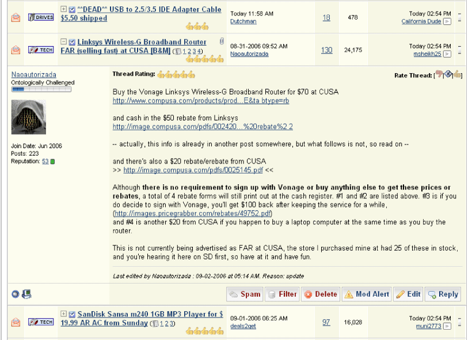Open page 3 of the Linksys thread

(x=194, y=51)
